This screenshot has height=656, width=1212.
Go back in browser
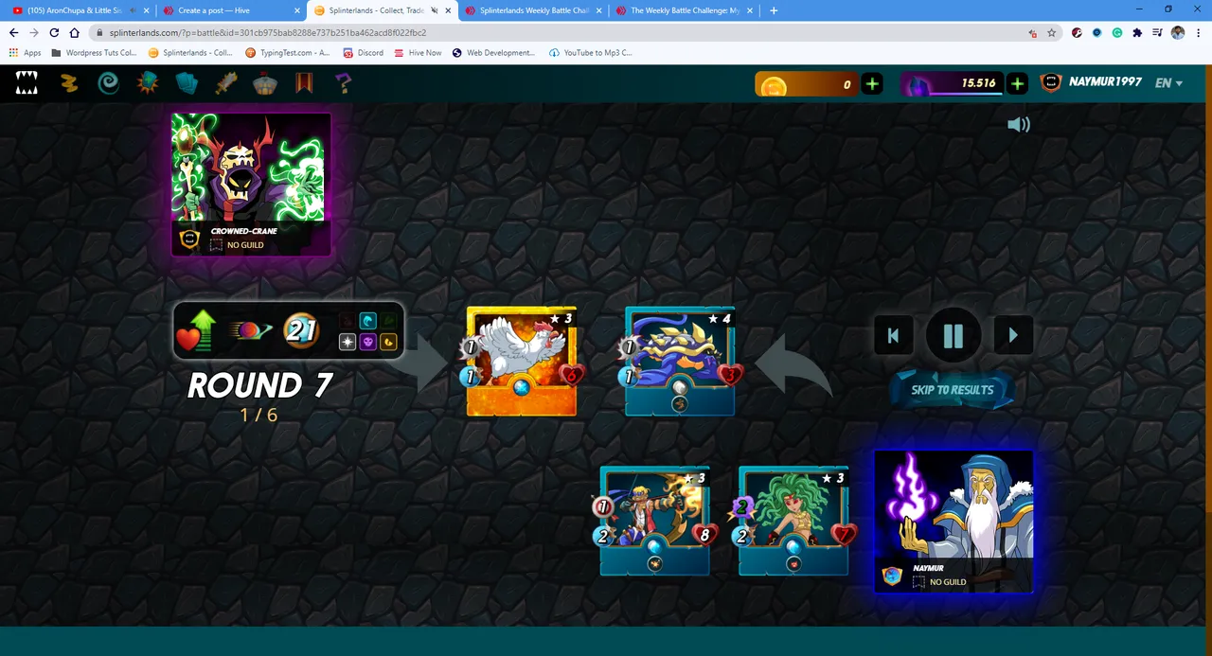[x=13, y=32]
